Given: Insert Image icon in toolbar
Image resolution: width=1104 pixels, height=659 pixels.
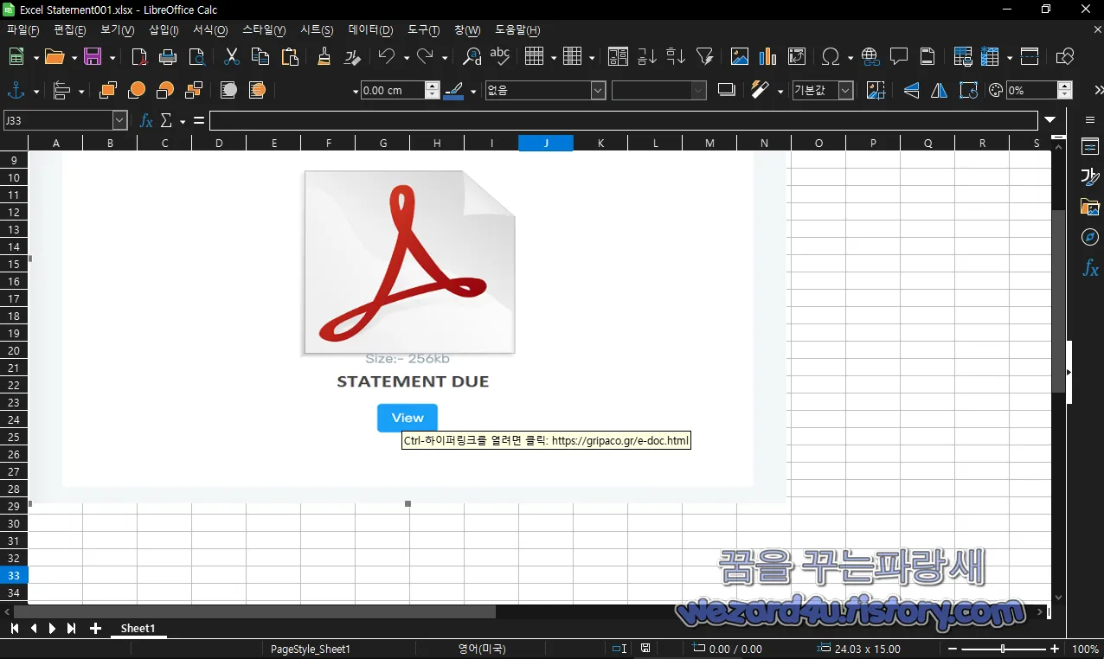Looking at the screenshot, I should (740, 57).
